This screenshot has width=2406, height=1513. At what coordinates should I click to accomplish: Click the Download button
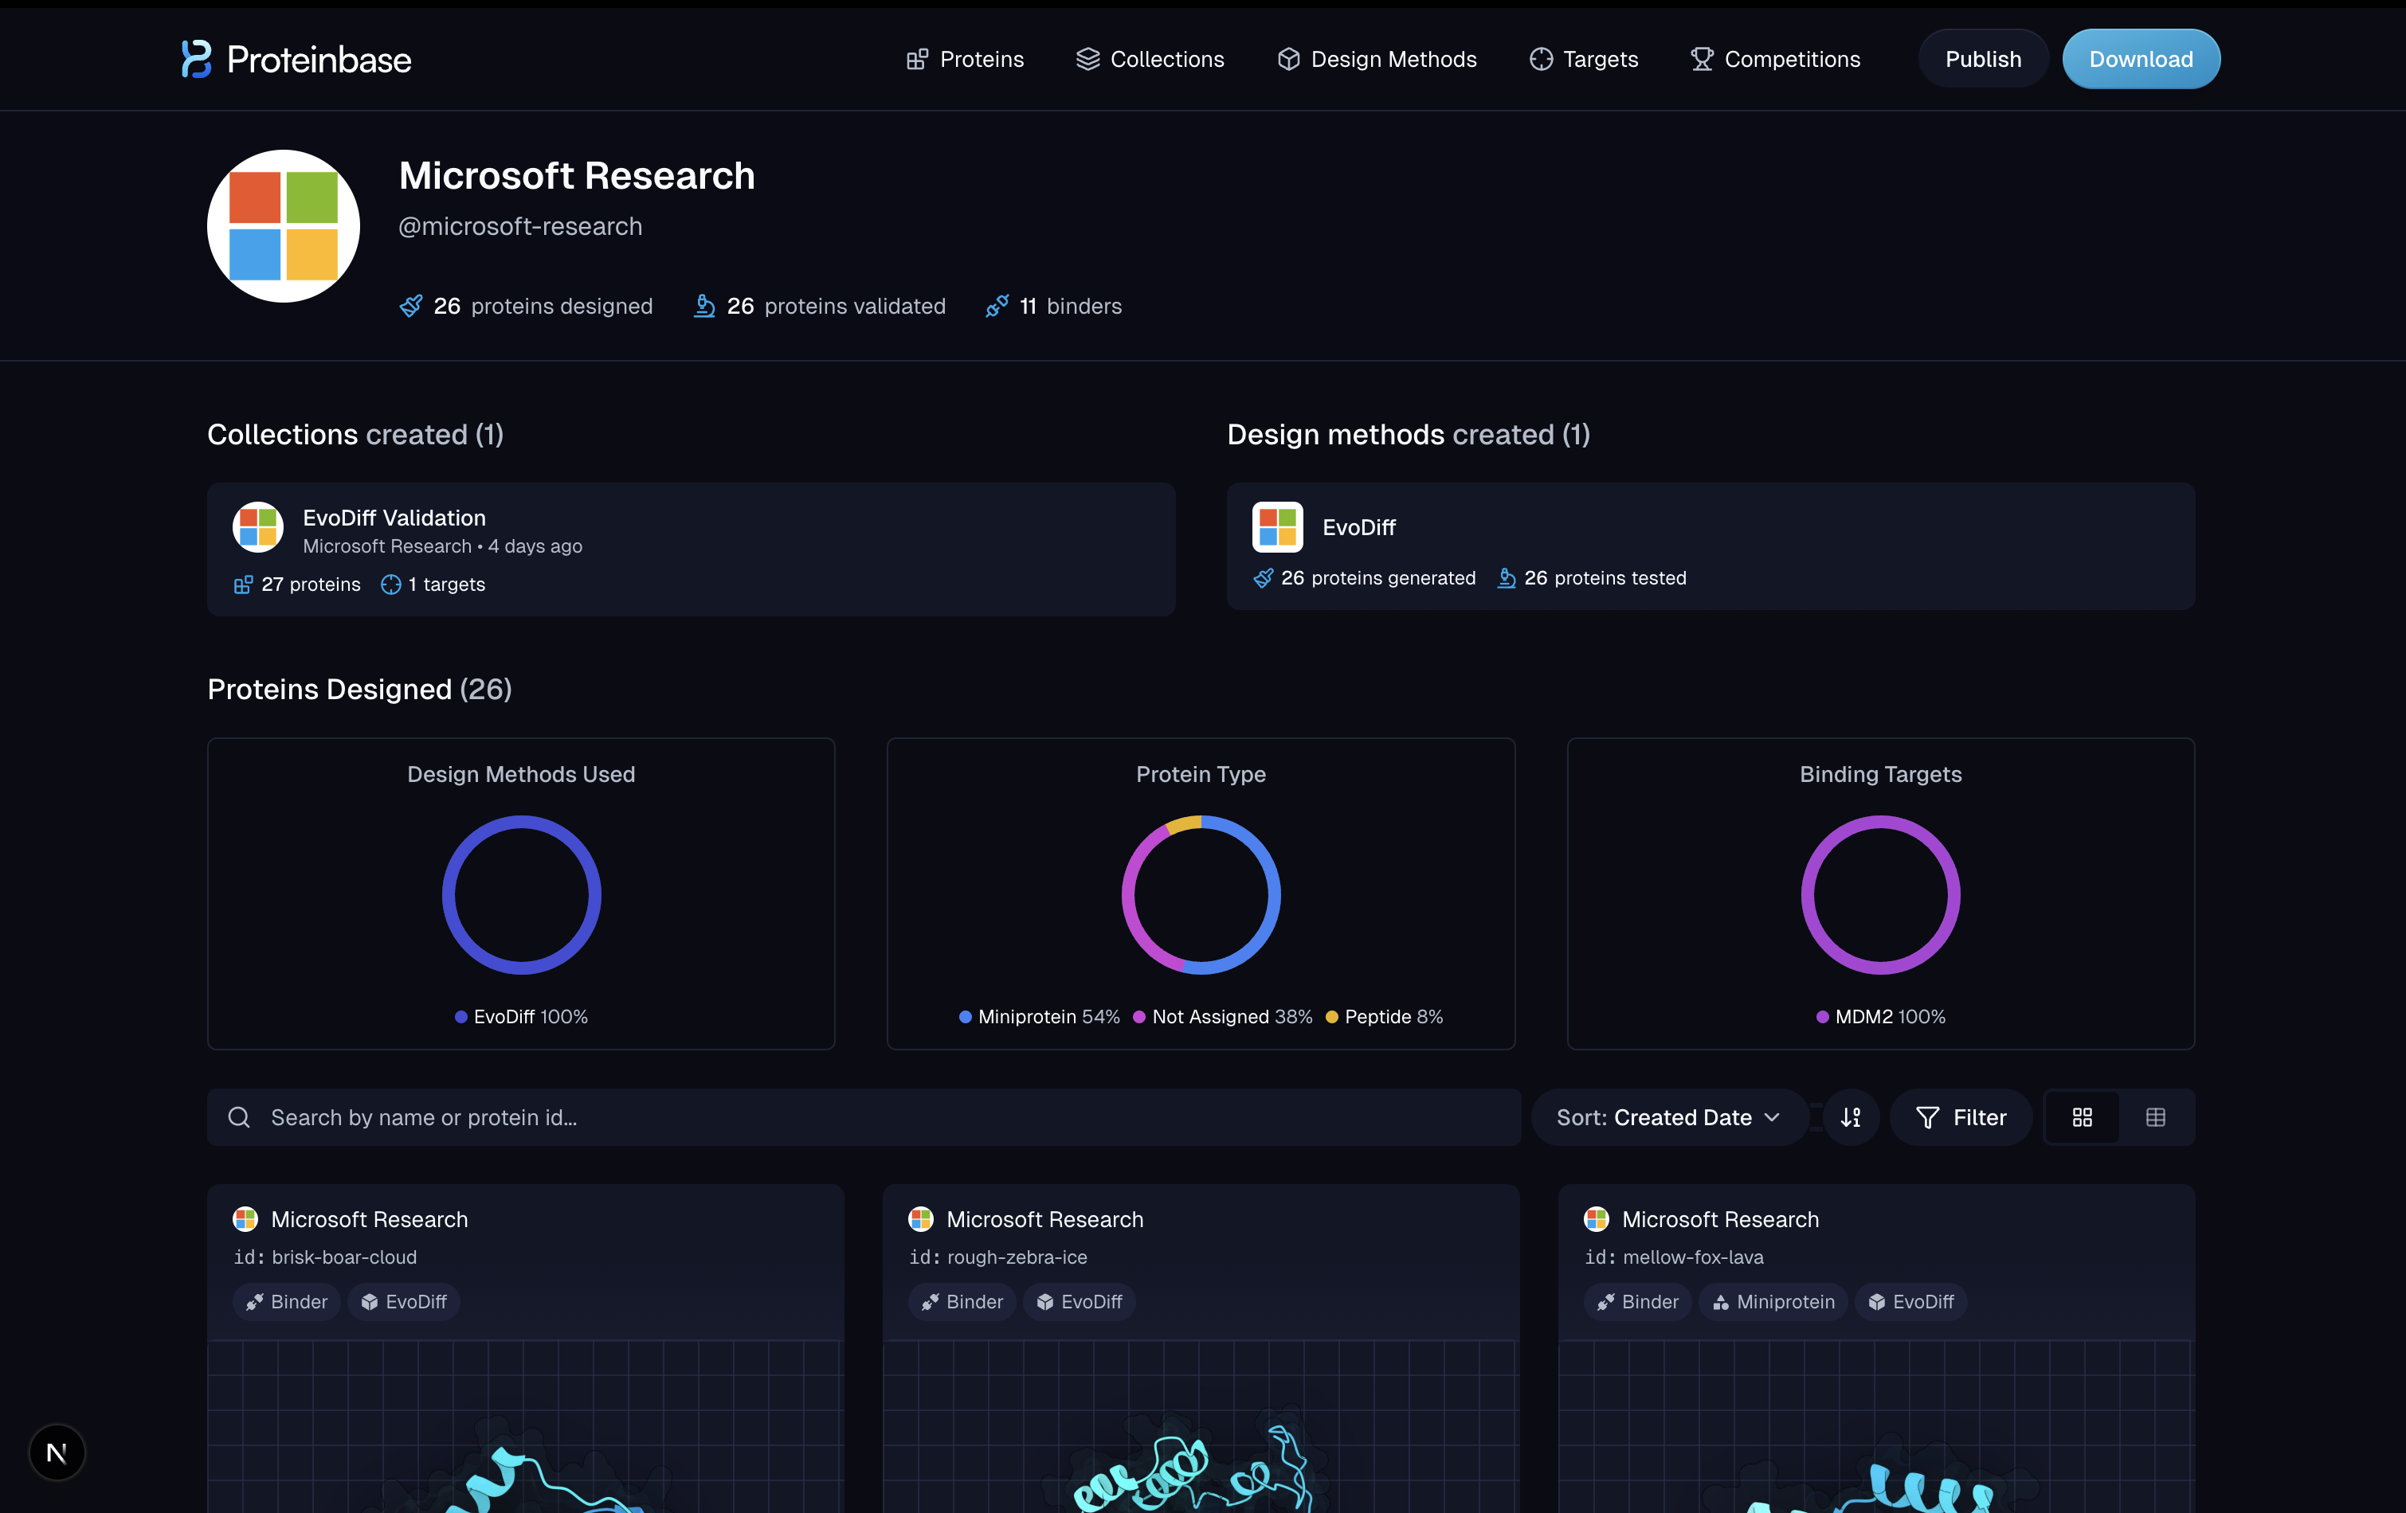(2141, 59)
